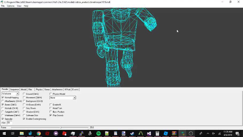Switch to the Flex tab
Image resolution: width=243 pixels, height=137 pixels.
(30, 89)
